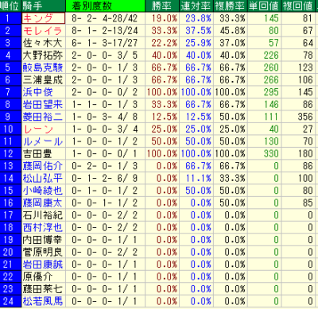Open jockey 松山弘平 link
Screen dimensions: 318x309
[43, 179]
